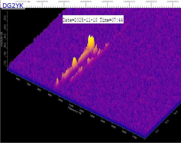Viewport: 181px width, 143px height.
Task: Click the DG2YK callsign label
Action: (x=13, y=5)
